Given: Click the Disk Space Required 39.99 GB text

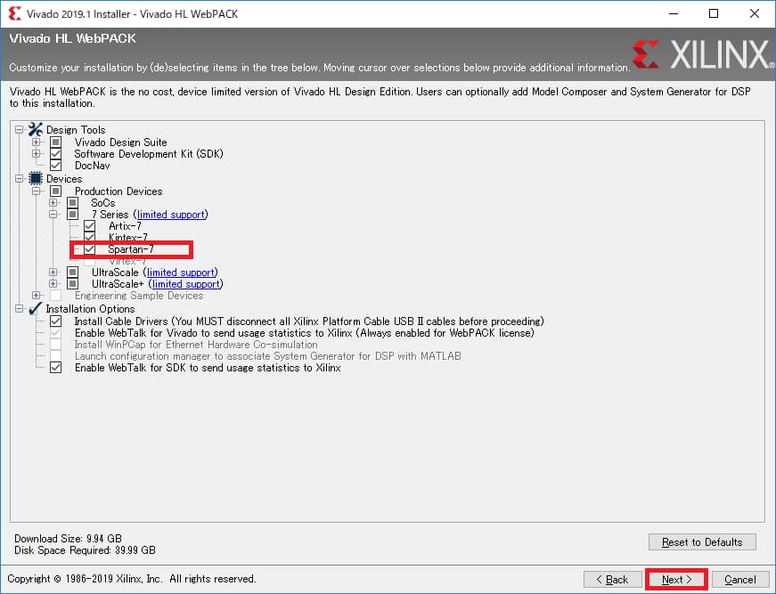Looking at the screenshot, I should 86,550.
